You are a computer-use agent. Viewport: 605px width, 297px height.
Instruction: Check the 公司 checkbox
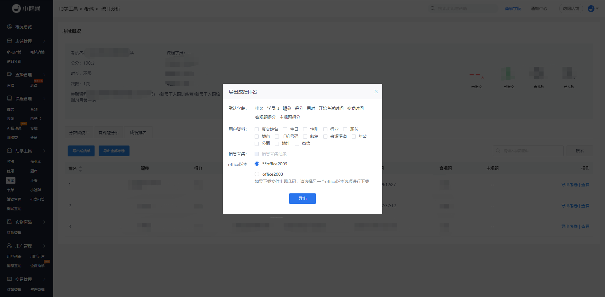click(256, 144)
